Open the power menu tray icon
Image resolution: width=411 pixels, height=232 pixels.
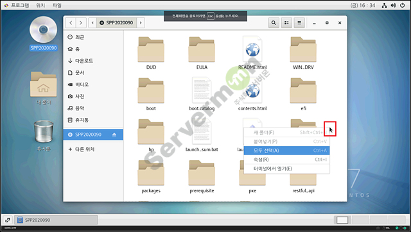(402, 5)
